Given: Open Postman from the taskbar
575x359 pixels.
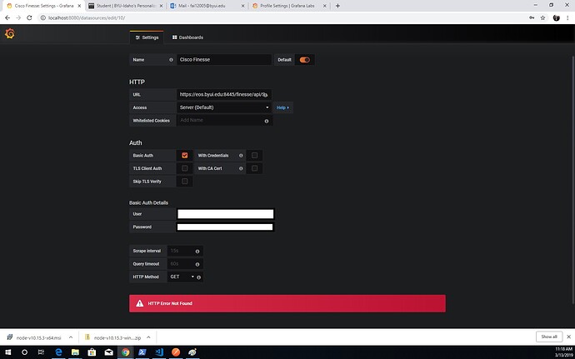Looking at the screenshot, I should click(x=176, y=352).
